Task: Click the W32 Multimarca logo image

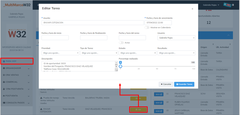Action: tap(17, 34)
